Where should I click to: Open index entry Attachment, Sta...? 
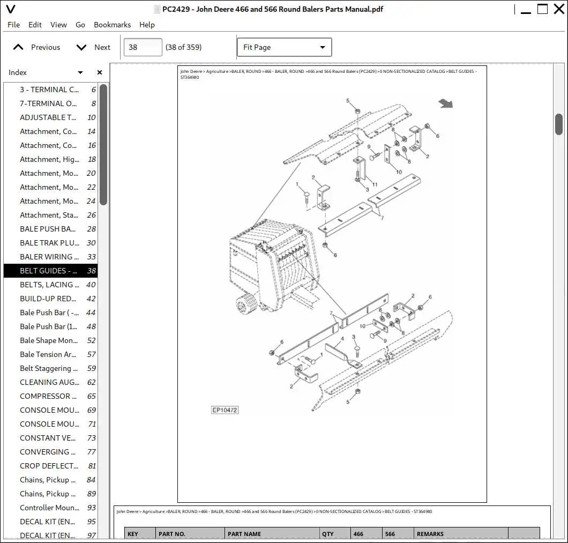click(x=51, y=215)
